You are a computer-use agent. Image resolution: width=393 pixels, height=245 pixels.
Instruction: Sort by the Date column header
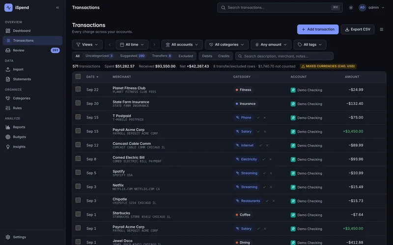(x=92, y=77)
